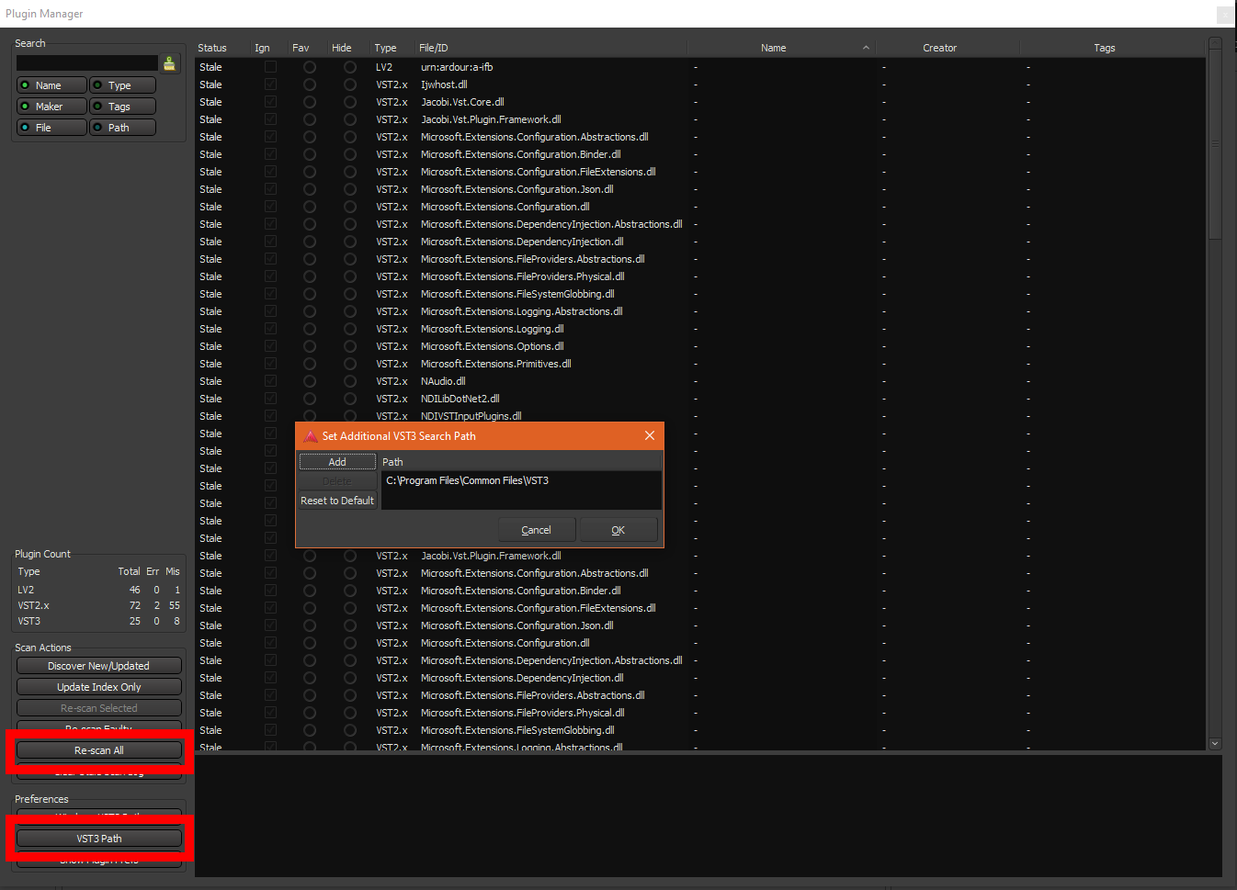Click into the plugin search text field
The image size is (1237, 890).
point(87,63)
